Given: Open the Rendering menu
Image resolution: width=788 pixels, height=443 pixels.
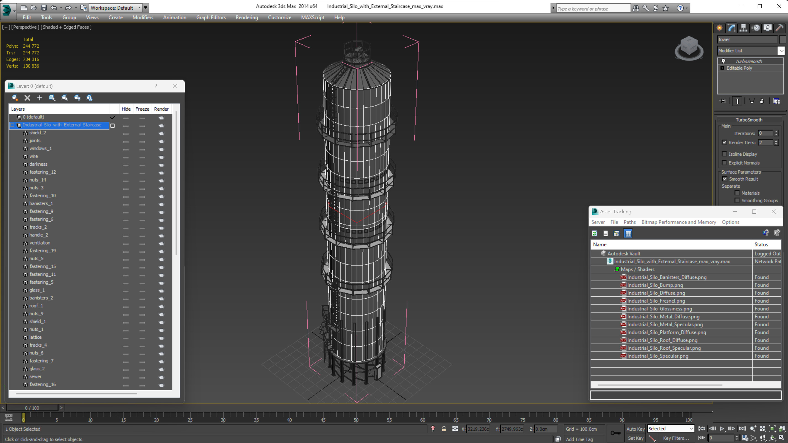Looking at the screenshot, I should [247, 17].
